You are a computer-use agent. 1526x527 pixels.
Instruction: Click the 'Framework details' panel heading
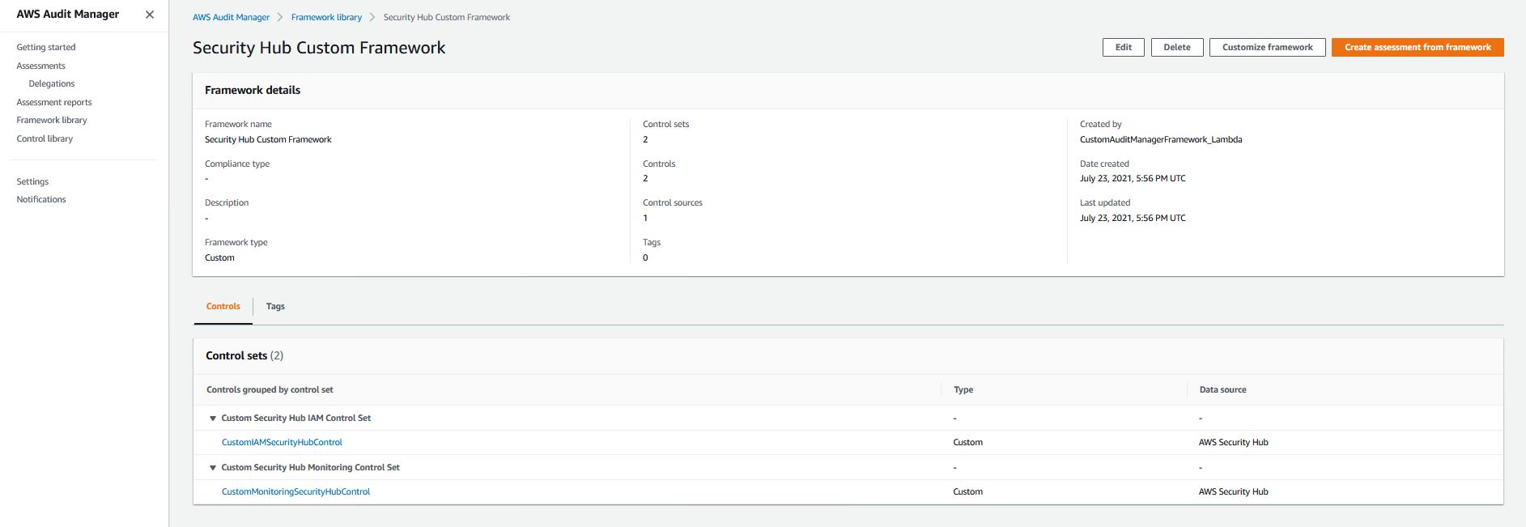pyautogui.click(x=253, y=90)
